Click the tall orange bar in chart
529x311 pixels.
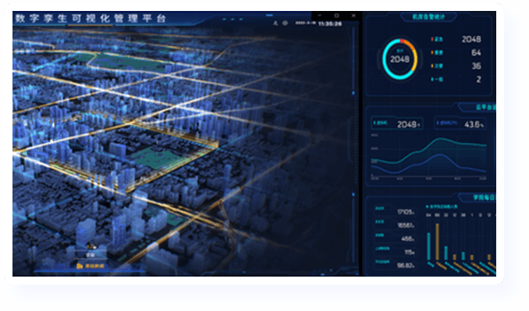437,241
